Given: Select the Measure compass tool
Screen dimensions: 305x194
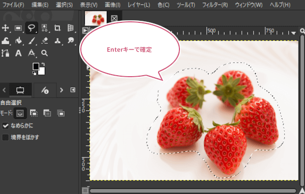Looking at the screenshot, I should click(32, 53).
